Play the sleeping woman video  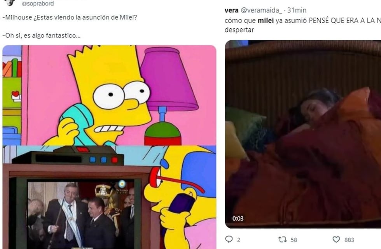click(x=303, y=134)
